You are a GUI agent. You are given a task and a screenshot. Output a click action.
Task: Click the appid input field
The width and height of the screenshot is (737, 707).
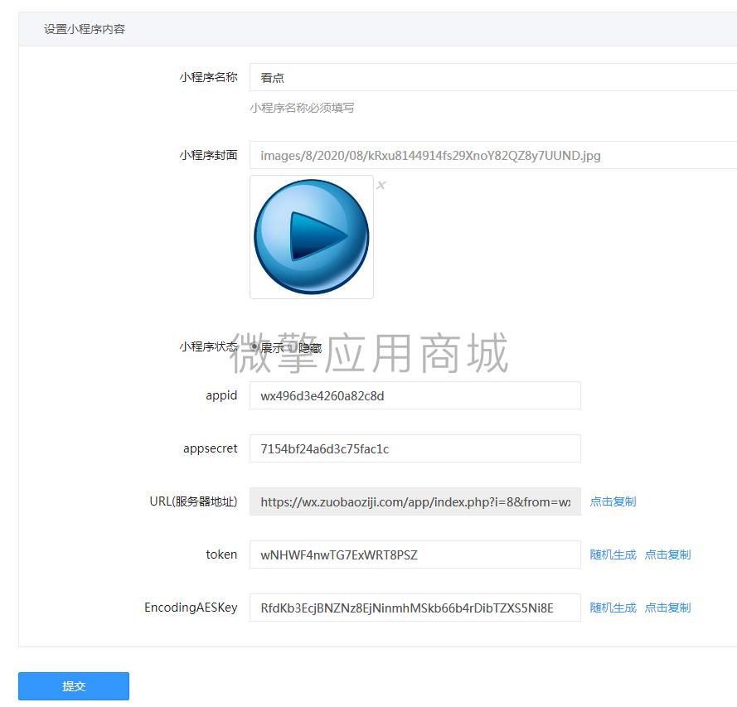coord(415,395)
